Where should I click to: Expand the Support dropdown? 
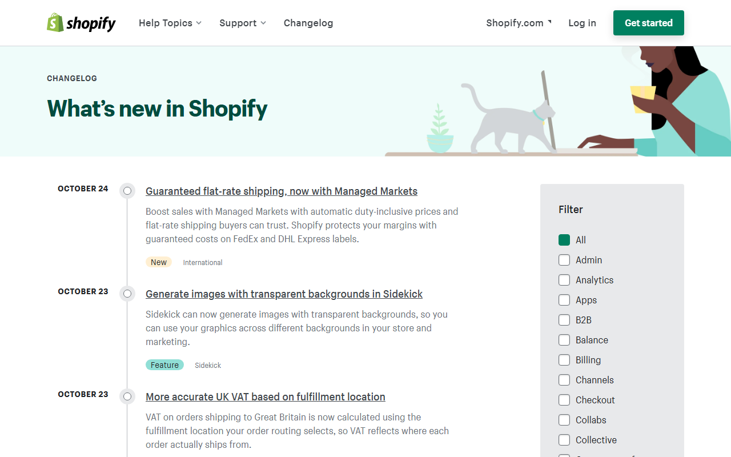click(243, 23)
